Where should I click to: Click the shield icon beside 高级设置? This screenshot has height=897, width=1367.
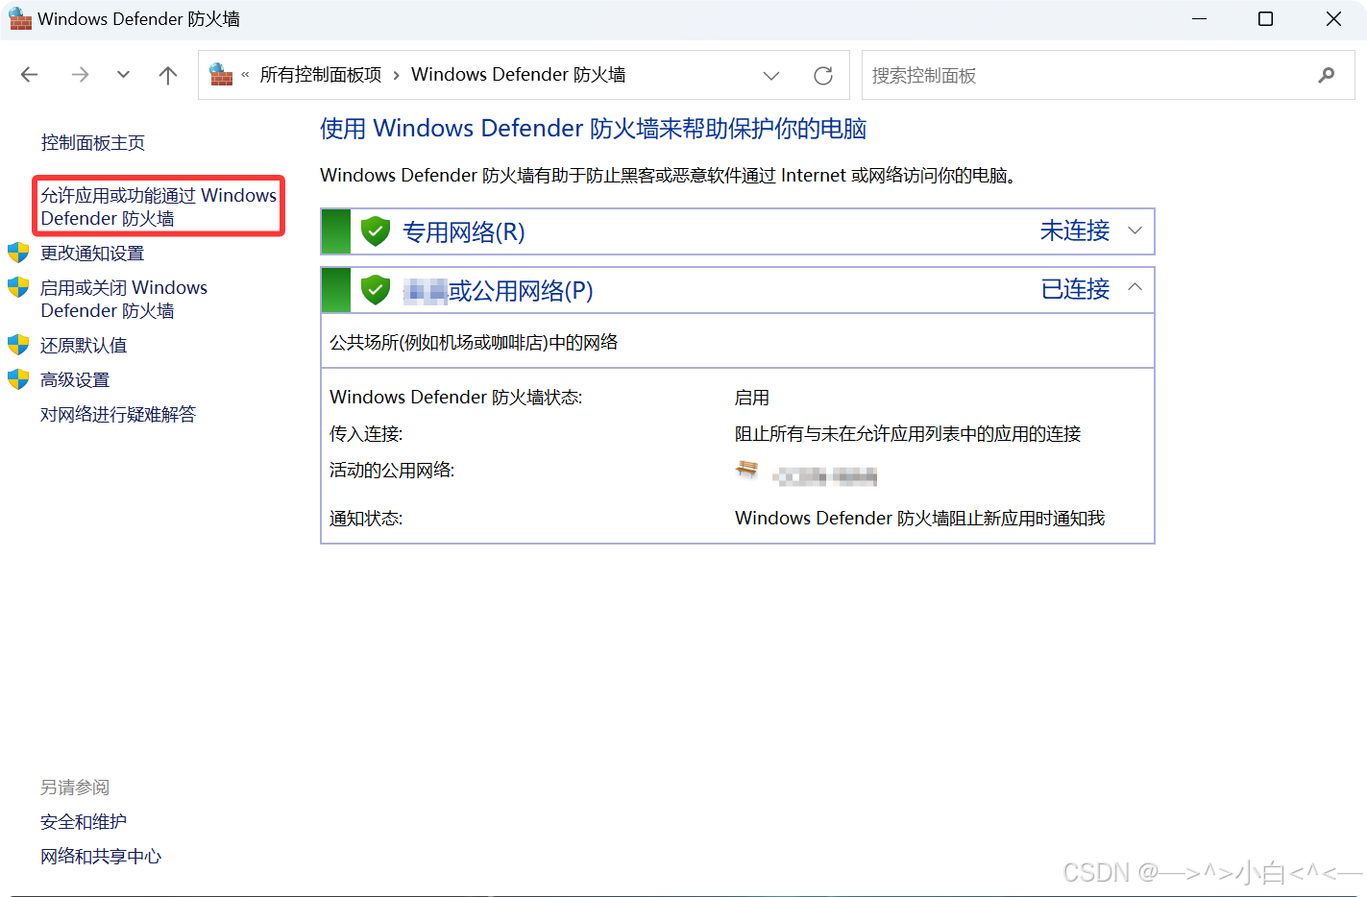[18, 379]
